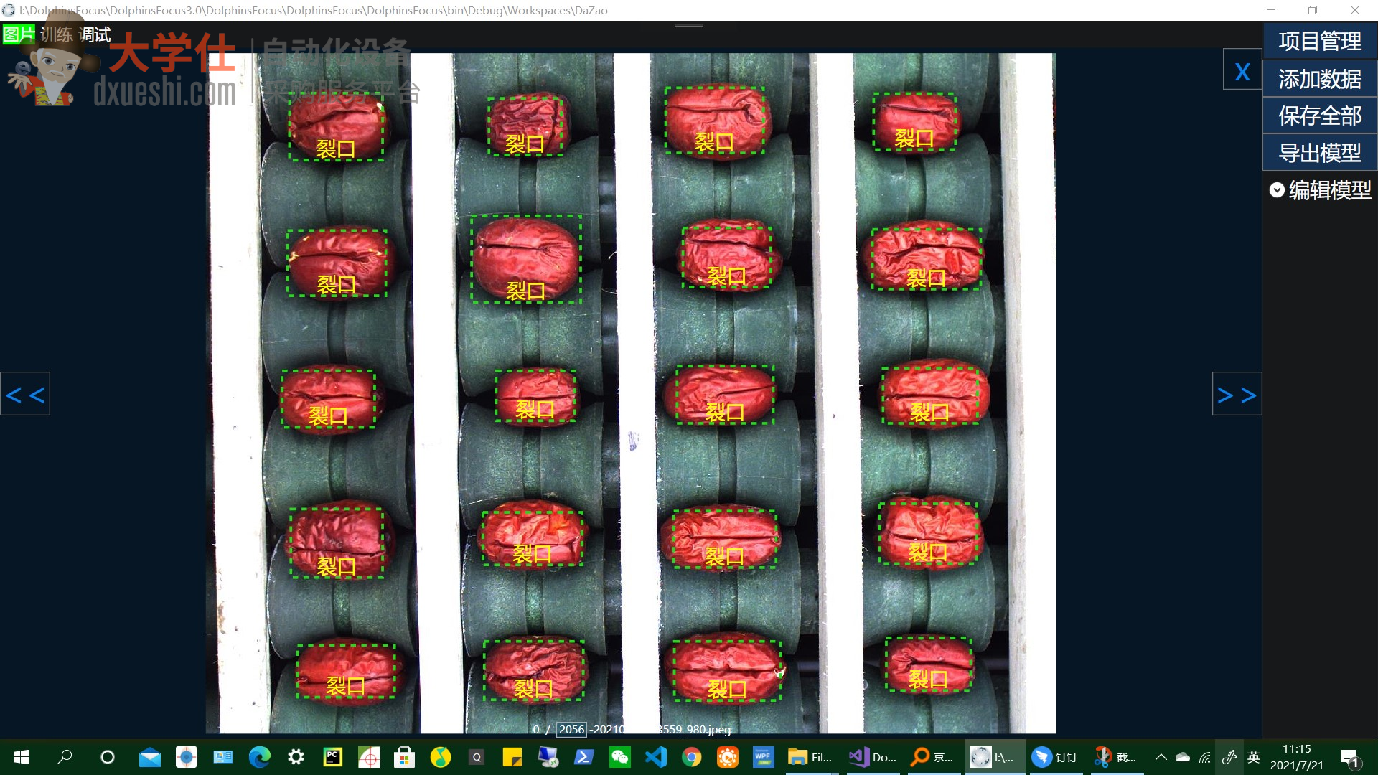Open Google Chrome in taskbar
The height and width of the screenshot is (775, 1378).
coord(691,757)
